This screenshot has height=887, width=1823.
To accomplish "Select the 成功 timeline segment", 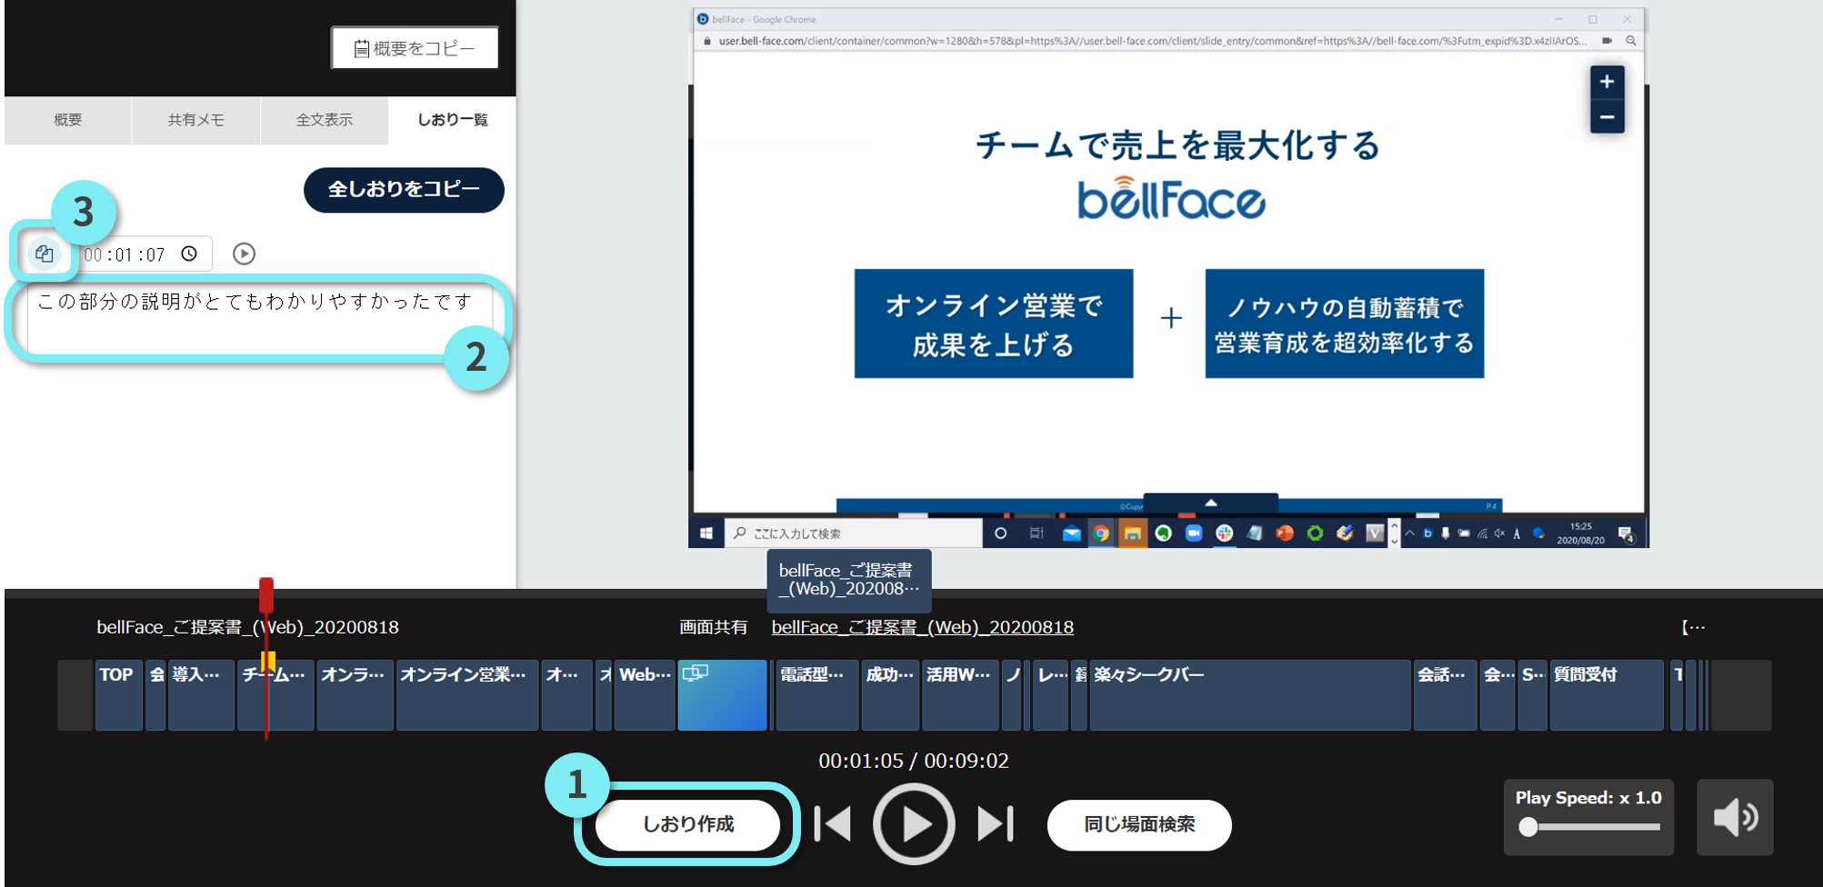I will [890, 695].
